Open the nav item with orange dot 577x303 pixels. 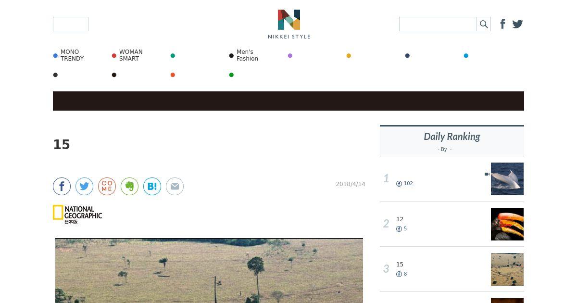[173, 75]
